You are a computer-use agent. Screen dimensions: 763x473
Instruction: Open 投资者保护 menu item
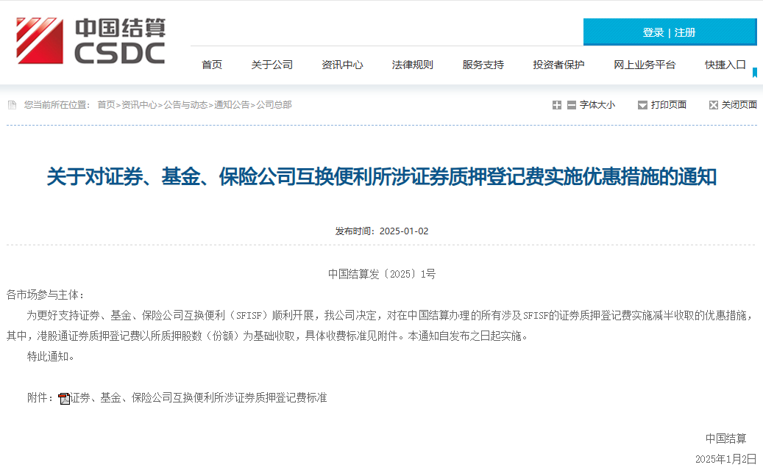pos(558,65)
